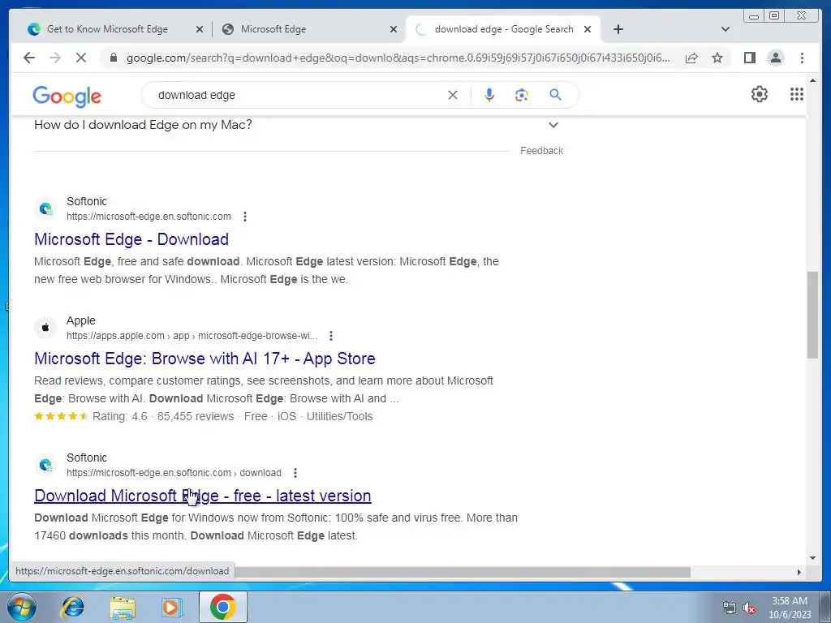Open the muted volume tray icon

click(748, 608)
